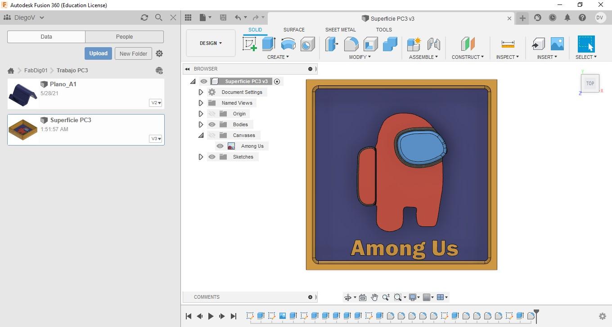
Task: Toggle visibility of Superficie PC3 v3 root
Action: point(204,81)
